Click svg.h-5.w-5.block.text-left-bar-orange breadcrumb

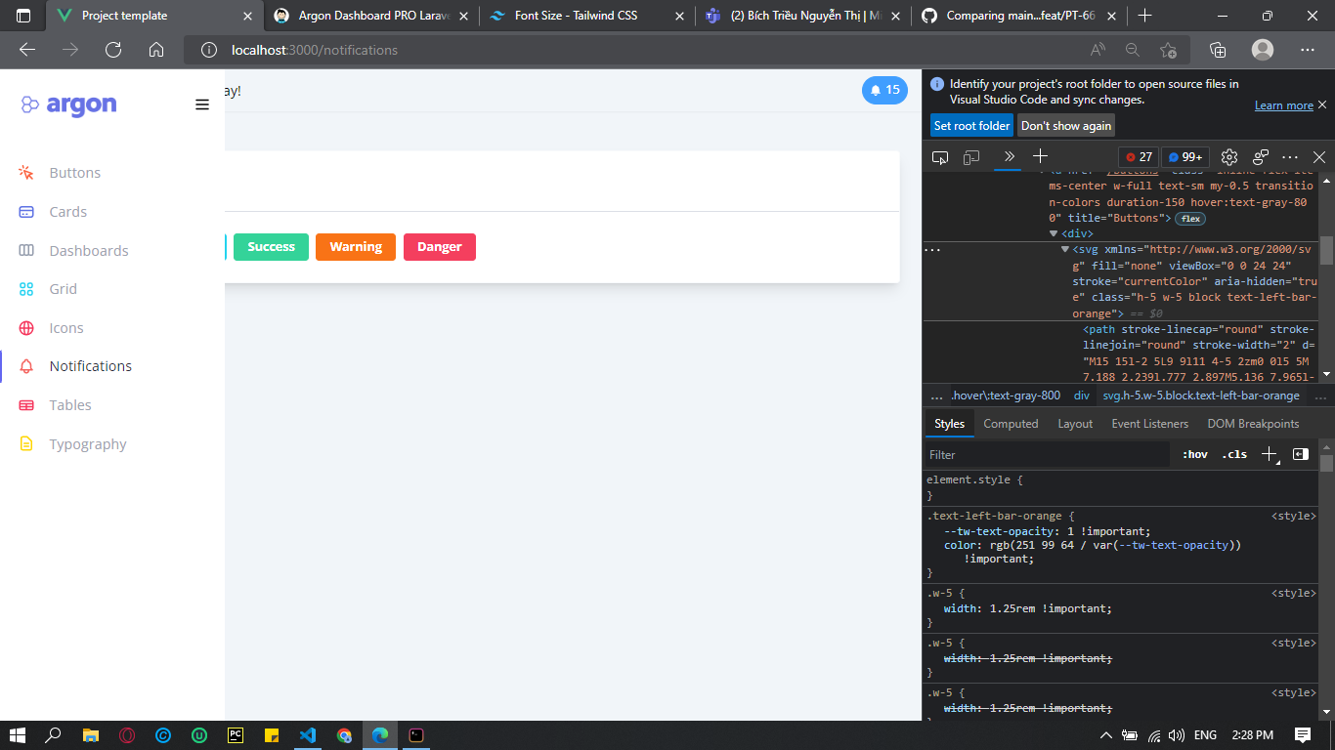pos(1201,396)
